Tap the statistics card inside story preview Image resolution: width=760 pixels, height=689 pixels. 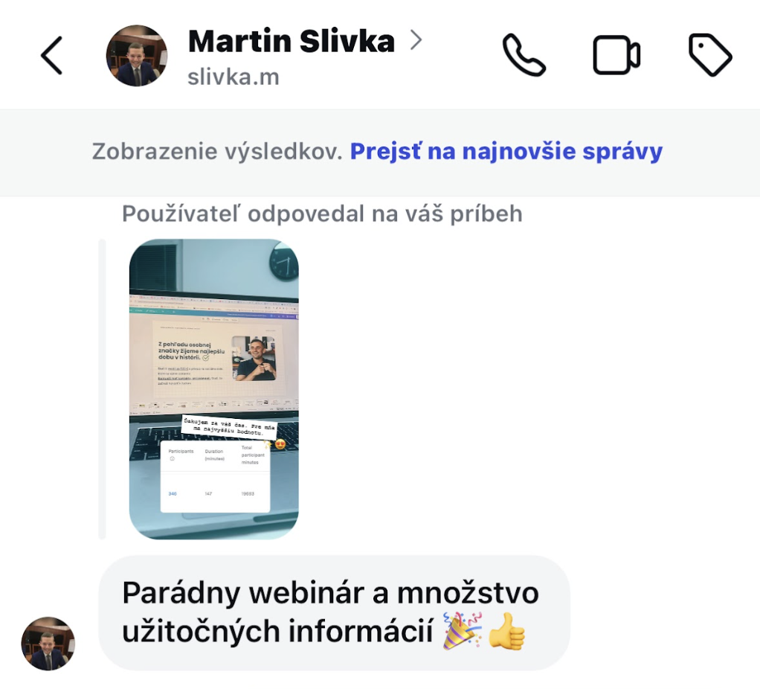pos(215,476)
